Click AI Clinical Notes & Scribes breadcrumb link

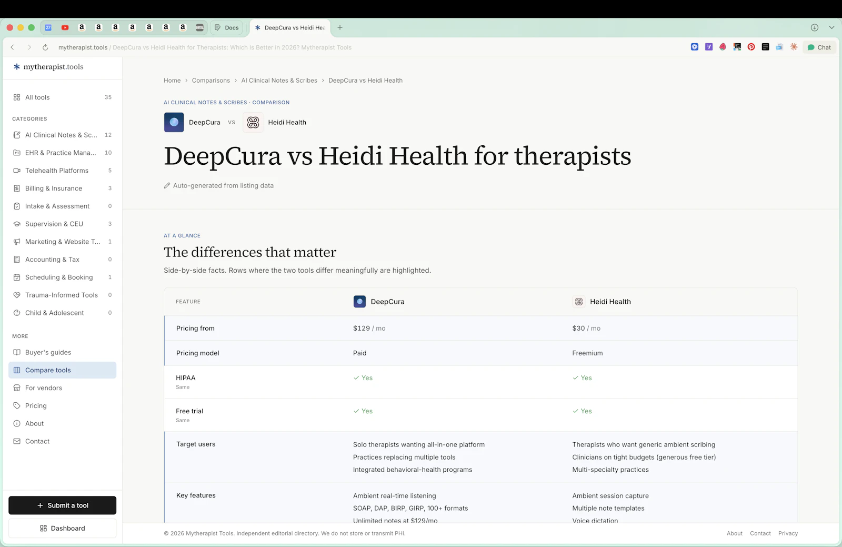pos(279,81)
